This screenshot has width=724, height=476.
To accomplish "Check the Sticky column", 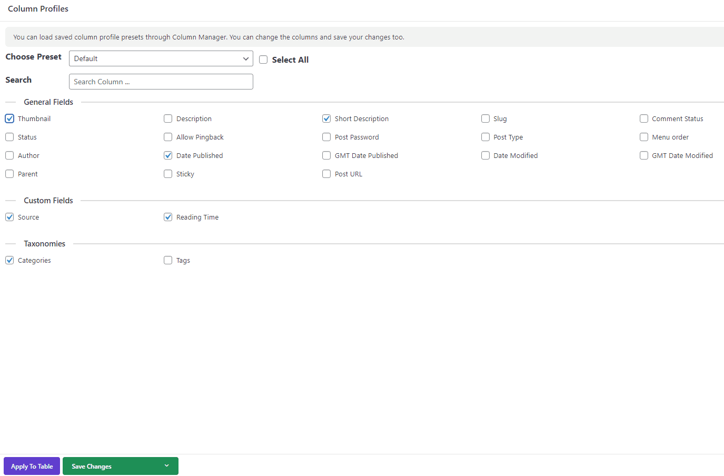I will point(167,174).
